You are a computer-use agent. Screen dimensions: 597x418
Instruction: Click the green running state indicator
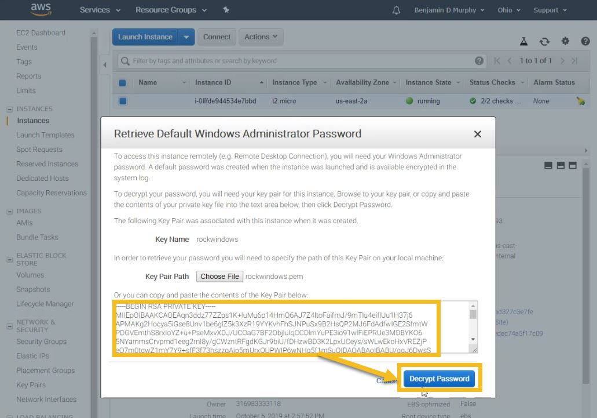[409, 101]
